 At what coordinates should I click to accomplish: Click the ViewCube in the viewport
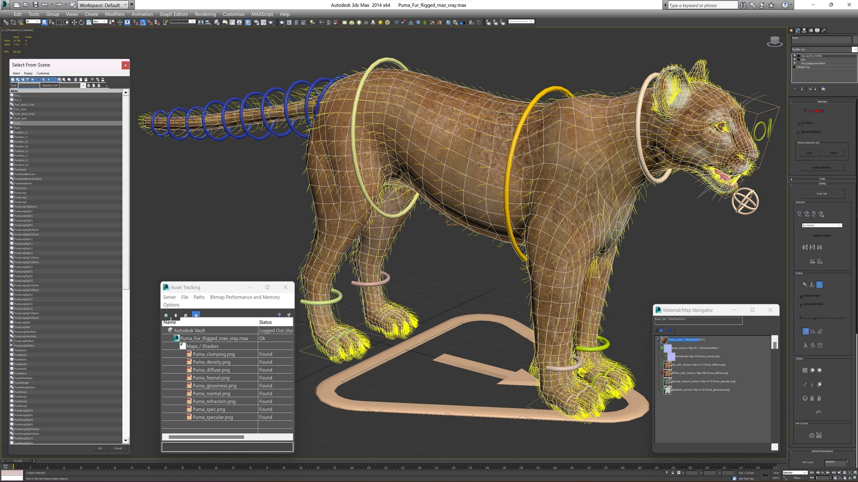pos(774,42)
